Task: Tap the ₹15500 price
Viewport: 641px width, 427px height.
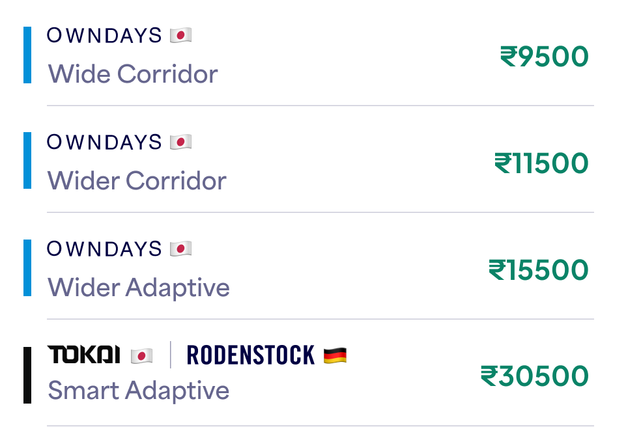Action: click(x=538, y=270)
